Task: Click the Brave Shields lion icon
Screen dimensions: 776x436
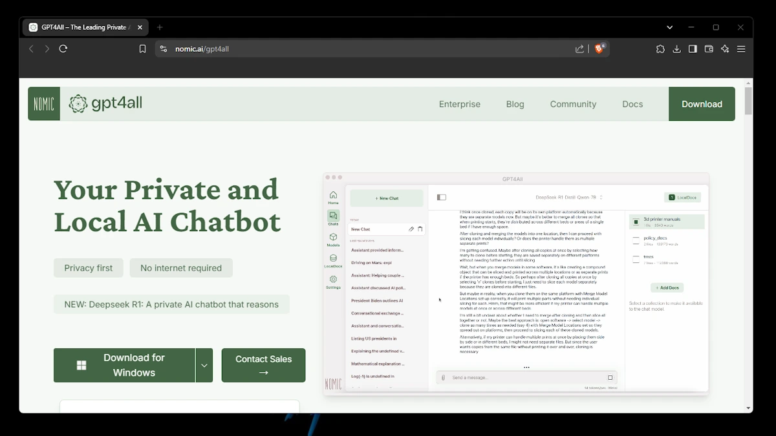Action: [x=599, y=48]
